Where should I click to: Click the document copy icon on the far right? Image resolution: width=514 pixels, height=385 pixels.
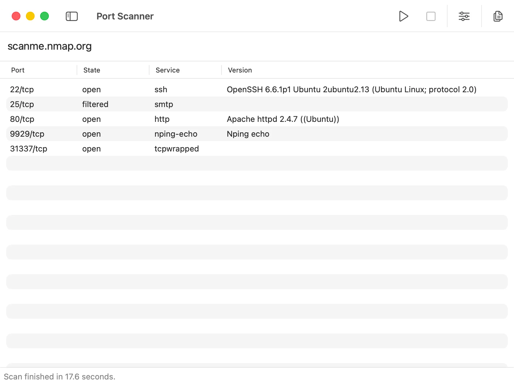click(498, 16)
